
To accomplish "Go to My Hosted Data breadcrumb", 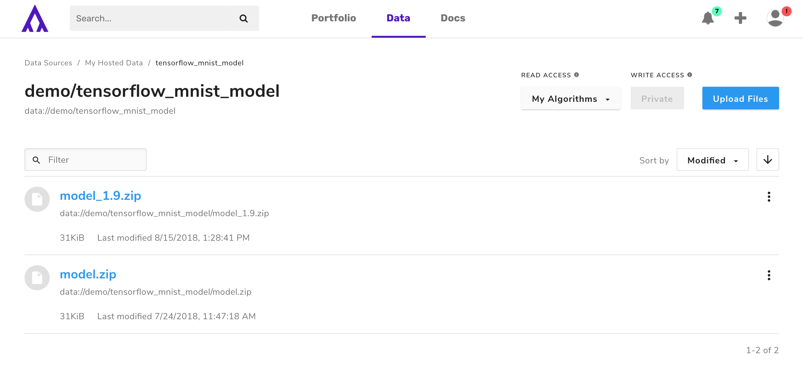I will pyautogui.click(x=114, y=63).
